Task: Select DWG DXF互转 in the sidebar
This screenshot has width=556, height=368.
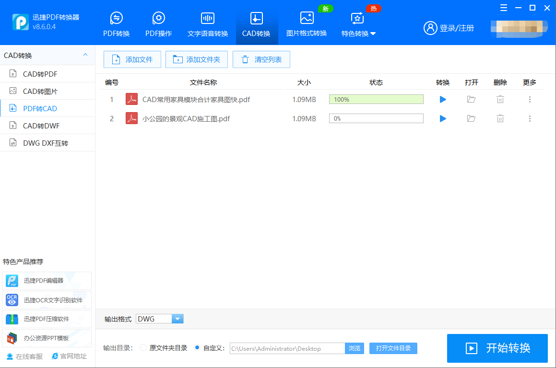Action: 47,143
